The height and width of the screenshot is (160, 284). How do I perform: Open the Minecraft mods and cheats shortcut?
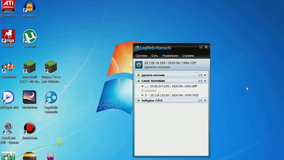pos(51,72)
